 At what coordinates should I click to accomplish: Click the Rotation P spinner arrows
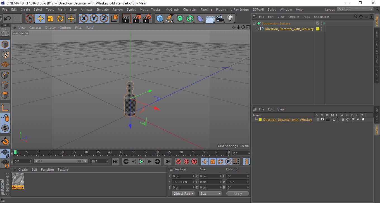[x=248, y=182]
